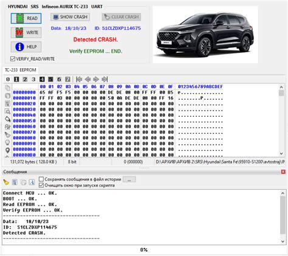Image resolution: width=288 pixels, height=256 pixels.
Task: Click the font 'A' icon in Сообщения toolbar
Action: click(x=32, y=182)
